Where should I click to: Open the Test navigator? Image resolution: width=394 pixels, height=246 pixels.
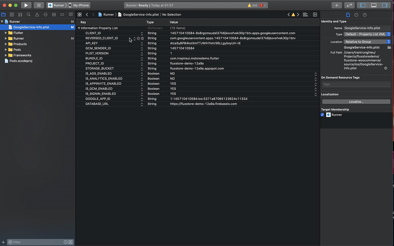point(45,14)
